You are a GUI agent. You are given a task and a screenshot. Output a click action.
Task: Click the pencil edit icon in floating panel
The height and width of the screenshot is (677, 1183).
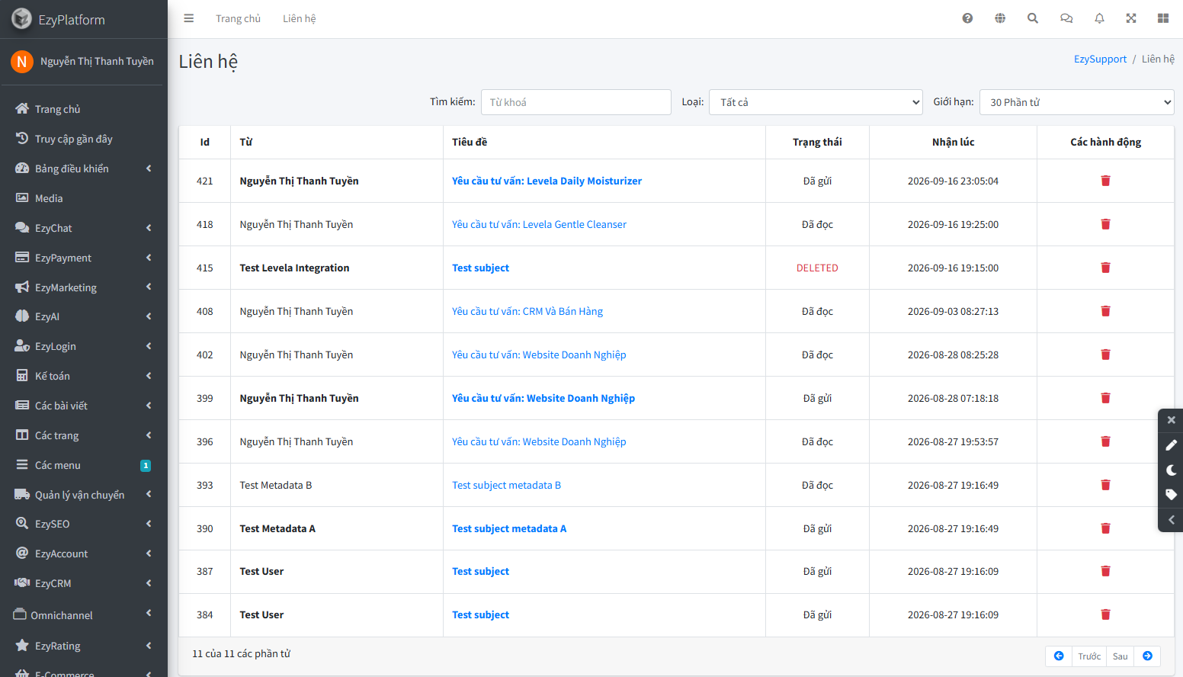pos(1171,445)
